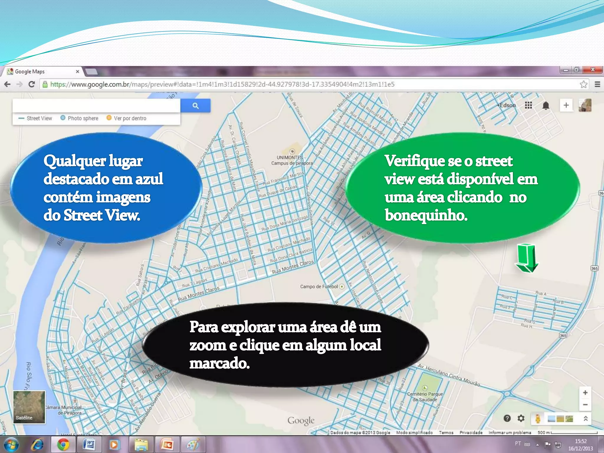Open the Chrome hamburger menu
604x453 pixels.
[597, 84]
